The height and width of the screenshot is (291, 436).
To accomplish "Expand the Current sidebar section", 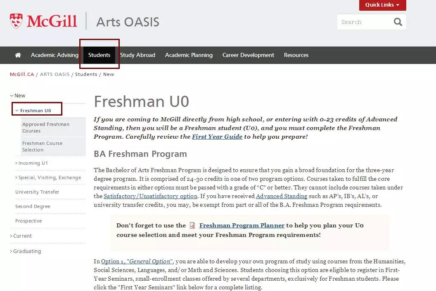I will coord(11,236).
